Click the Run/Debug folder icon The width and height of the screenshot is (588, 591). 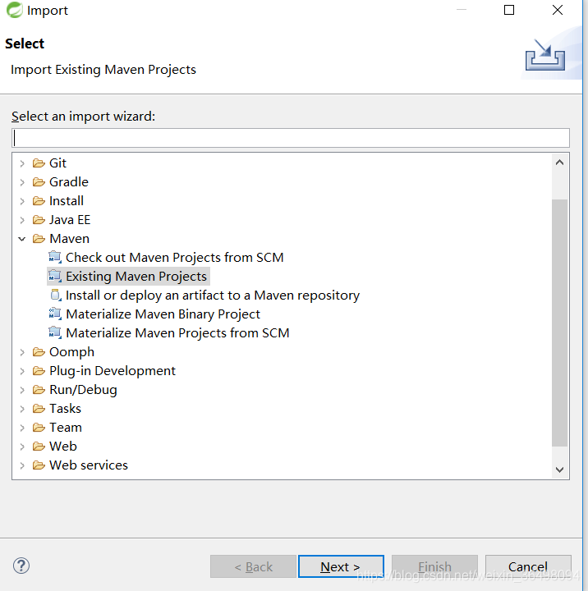[39, 390]
